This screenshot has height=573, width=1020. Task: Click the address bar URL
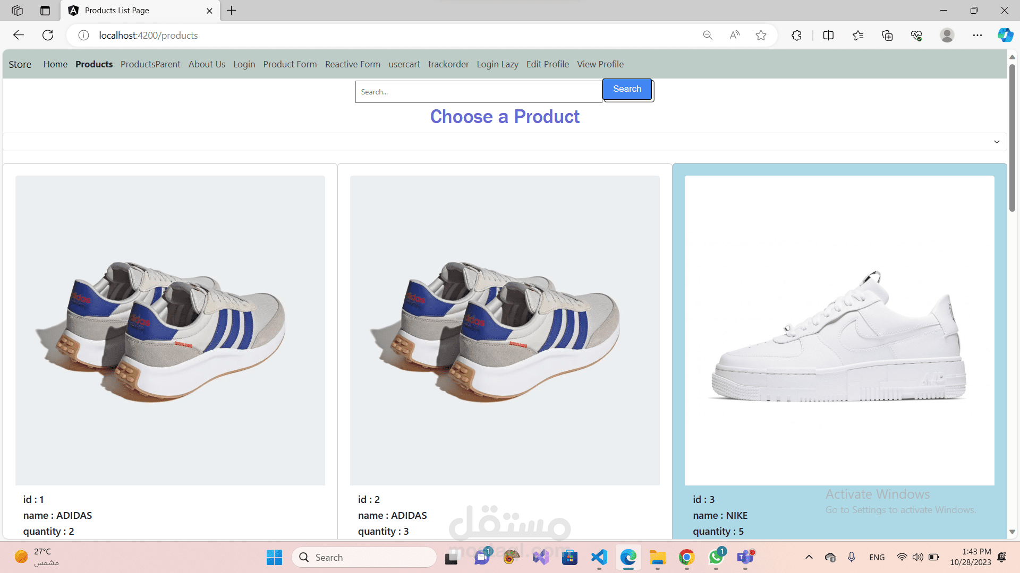[148, 36]
